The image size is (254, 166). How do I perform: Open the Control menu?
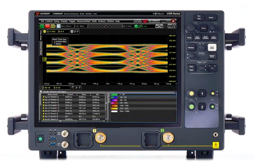pos(49,21)
